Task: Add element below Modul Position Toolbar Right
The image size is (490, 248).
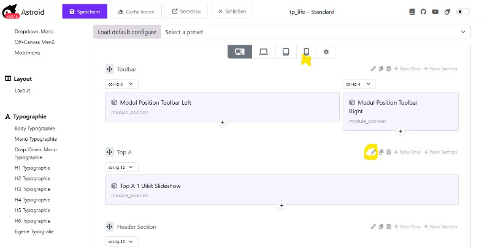Action: coord(400,131)
